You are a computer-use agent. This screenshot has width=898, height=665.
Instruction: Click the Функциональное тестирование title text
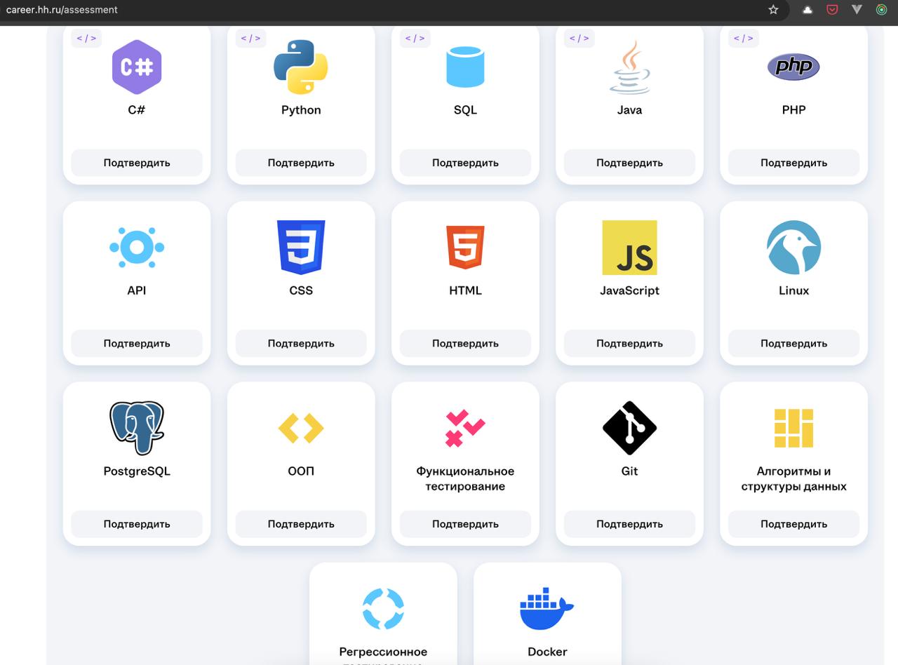point(465,479)
